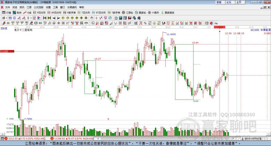This screenshot has width=271, height=146.
Task: Open the T数字表 tool
Action: 114,13
